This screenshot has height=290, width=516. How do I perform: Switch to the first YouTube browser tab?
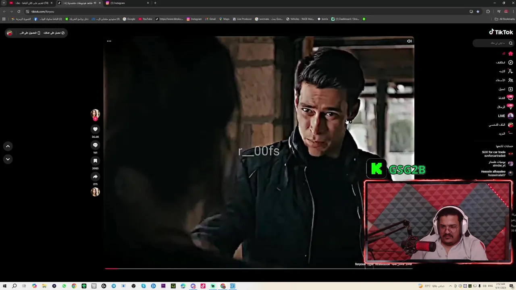[x=31, y=3]
